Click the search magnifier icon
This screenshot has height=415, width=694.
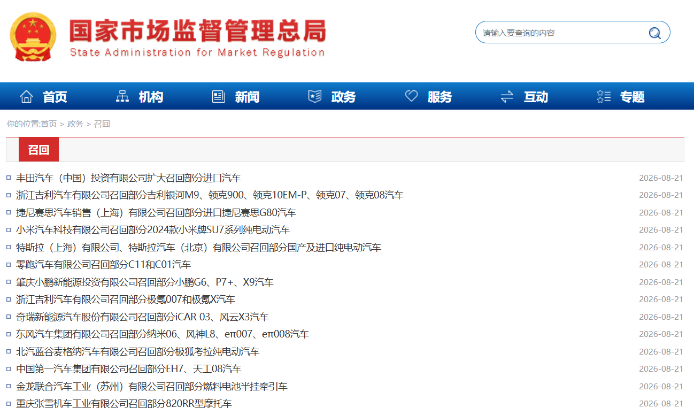[x=655, y=33]
